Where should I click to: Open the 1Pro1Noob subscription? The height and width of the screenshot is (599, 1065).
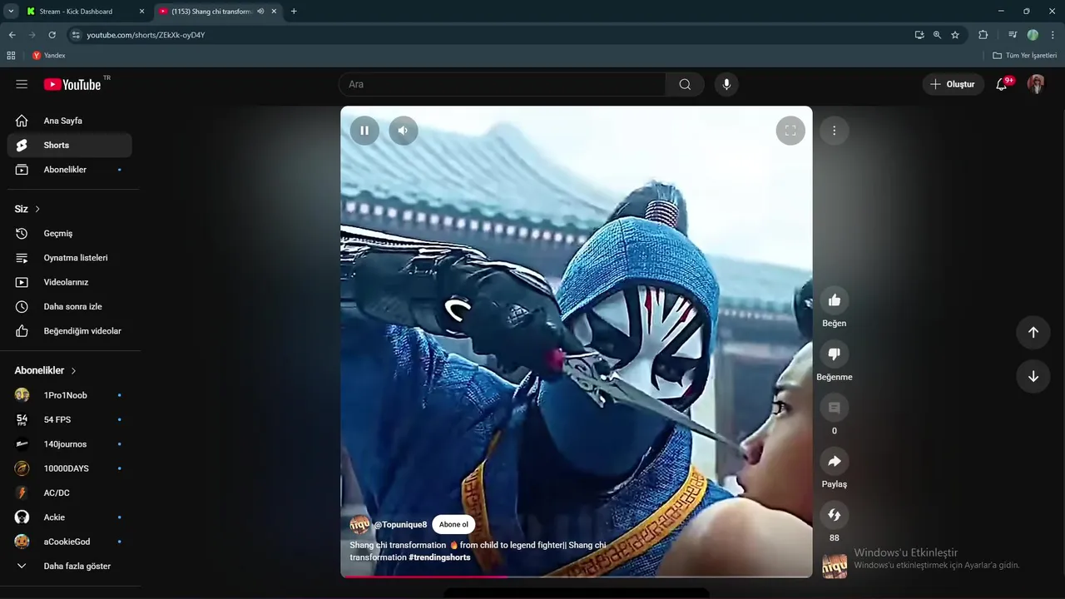point(70,395)
